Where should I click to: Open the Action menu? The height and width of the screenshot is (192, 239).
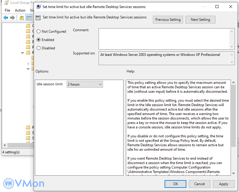coord(20,10)
